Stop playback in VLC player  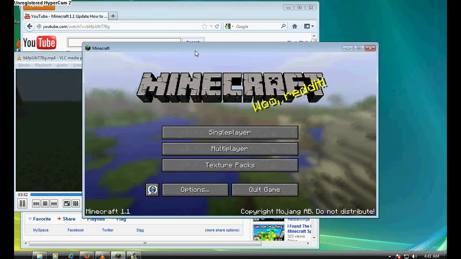point(45,204)
